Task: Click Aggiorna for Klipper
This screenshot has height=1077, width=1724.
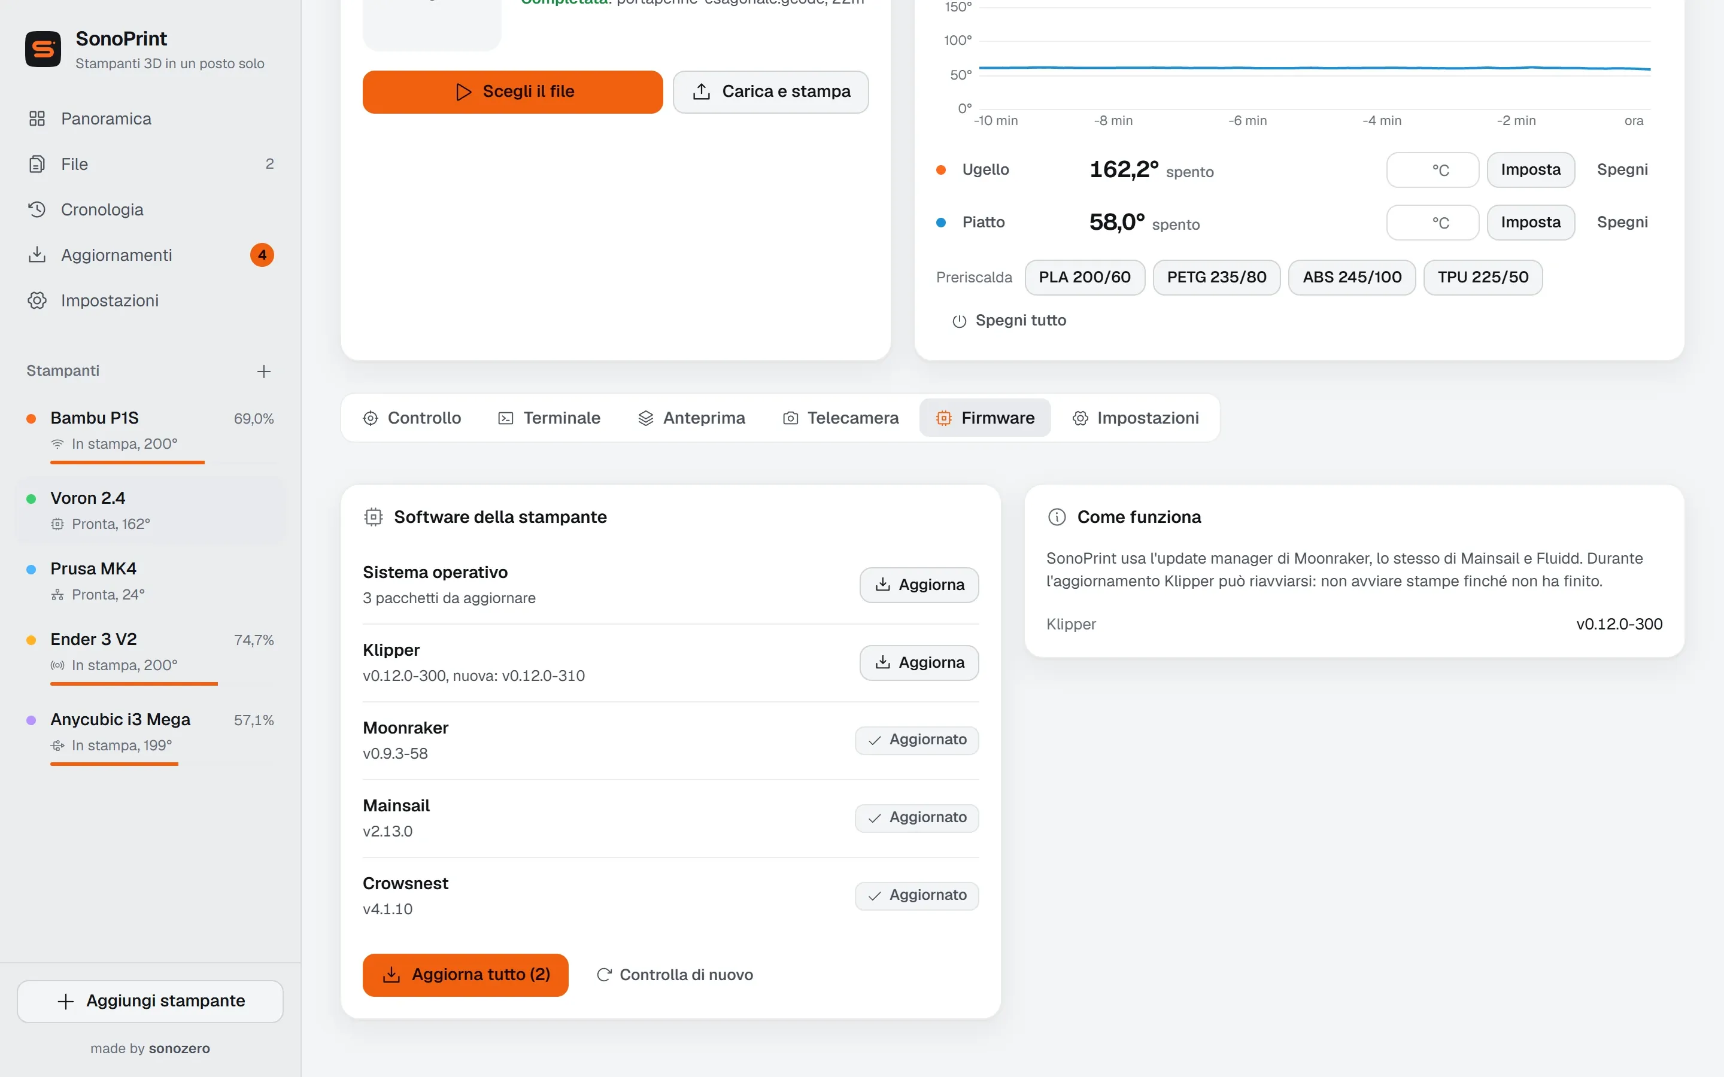Action: coord(919,662)
